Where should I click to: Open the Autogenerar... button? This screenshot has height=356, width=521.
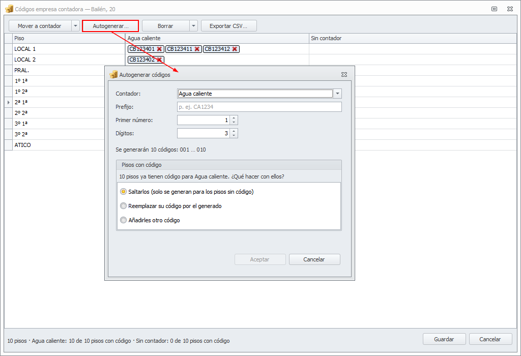[x=110, y=26]
